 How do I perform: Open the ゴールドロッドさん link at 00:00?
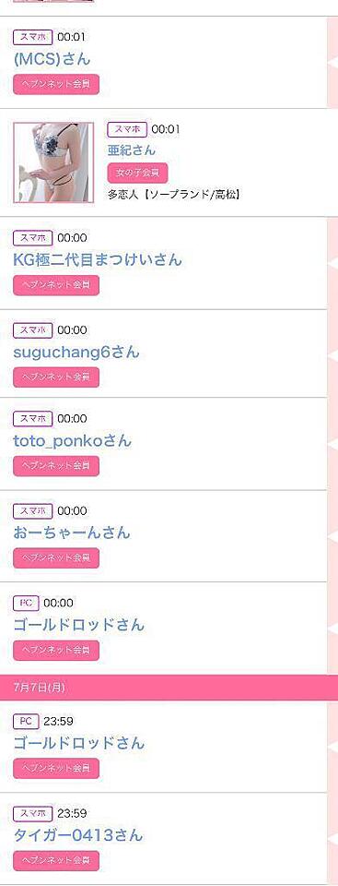(78, 625)
